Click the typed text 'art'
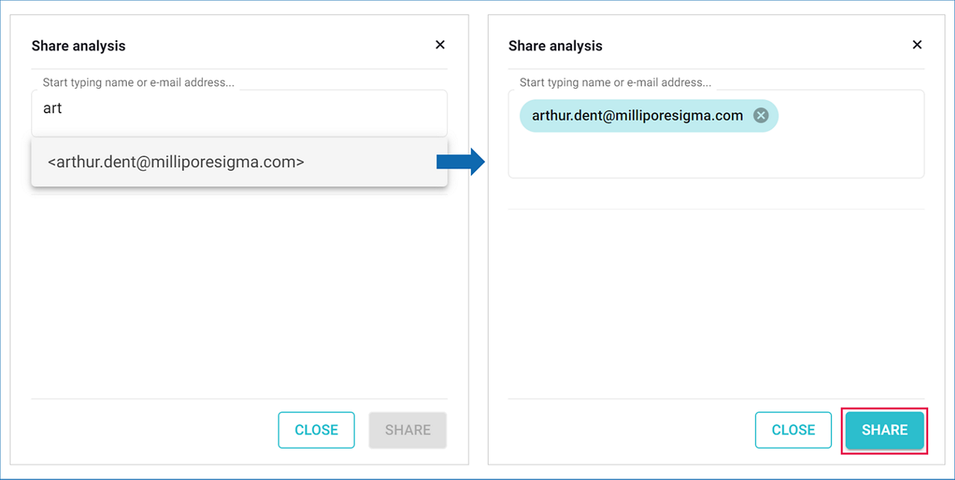The height and width of the screenshot is (480, 955). pos(52,109)
